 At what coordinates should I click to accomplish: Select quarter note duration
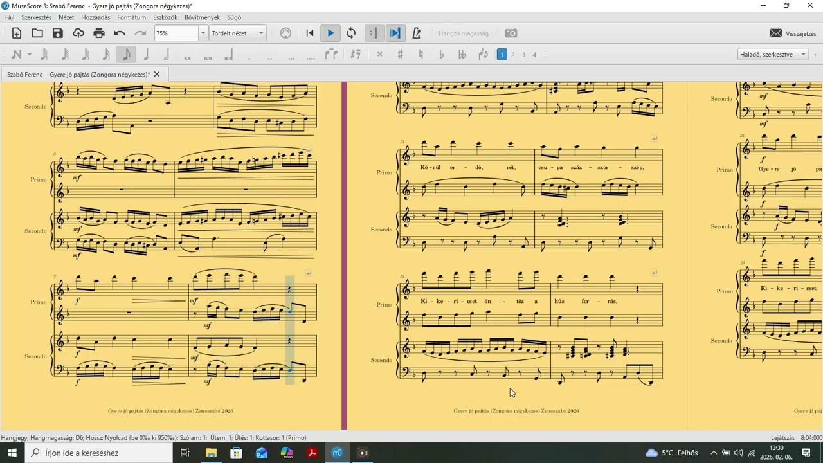pyautogui.click(x=147, y=55)
